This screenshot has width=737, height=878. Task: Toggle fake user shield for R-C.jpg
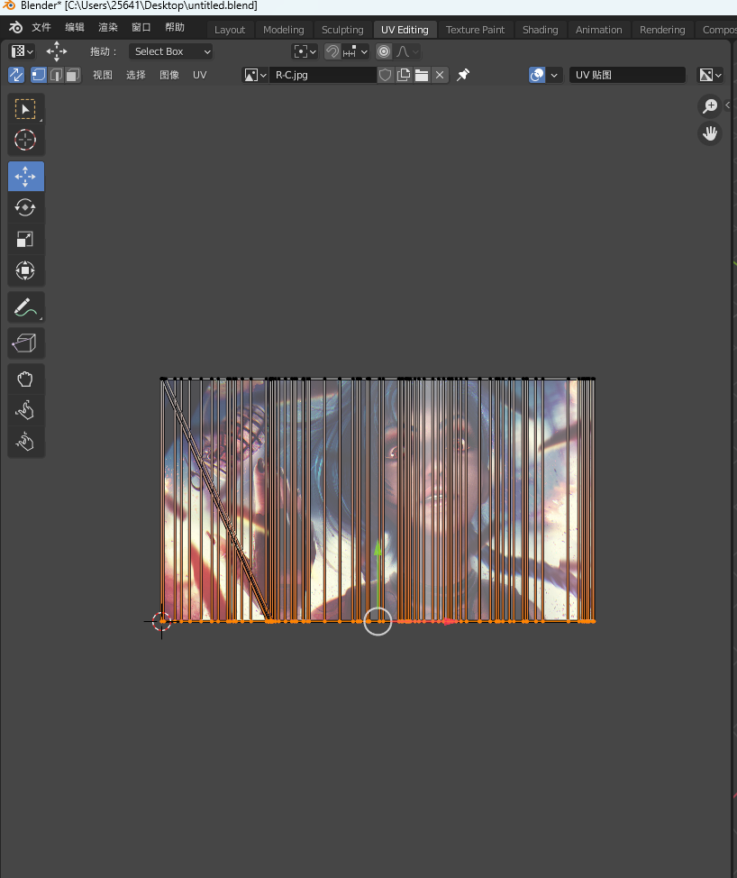(x=385, y=75)
